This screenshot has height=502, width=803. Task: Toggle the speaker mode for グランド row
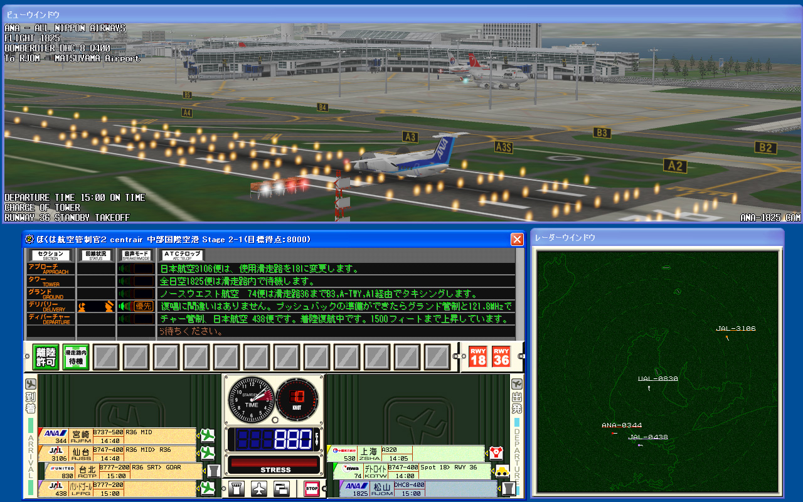point(135,294)
